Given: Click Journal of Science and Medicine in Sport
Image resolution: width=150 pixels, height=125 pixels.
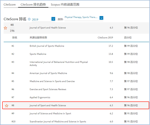Looking at the screenshot, I should click(x=50, y=114).
